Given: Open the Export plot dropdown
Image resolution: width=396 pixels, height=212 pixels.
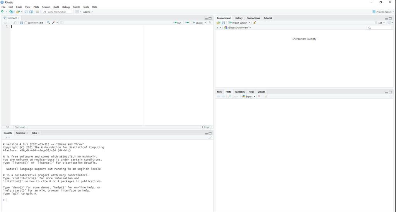Looking at the screenshot, I should coord(249,96).
